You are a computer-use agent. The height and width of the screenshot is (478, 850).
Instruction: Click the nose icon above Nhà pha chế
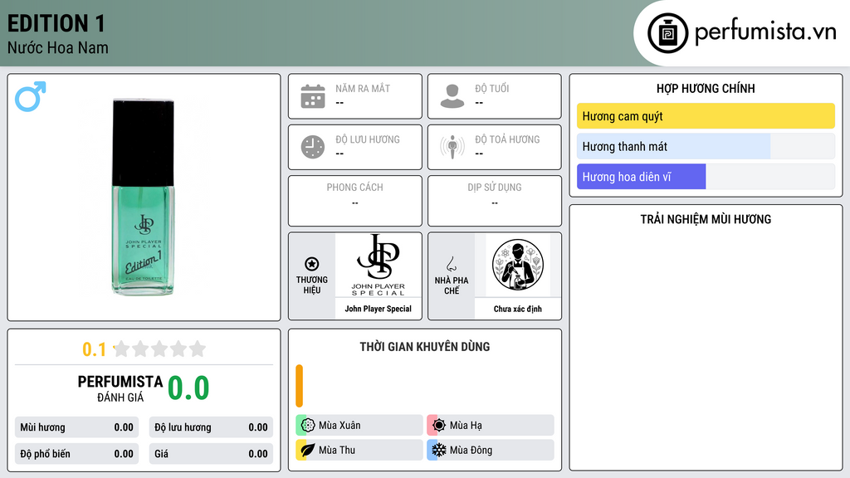(451, 264)
